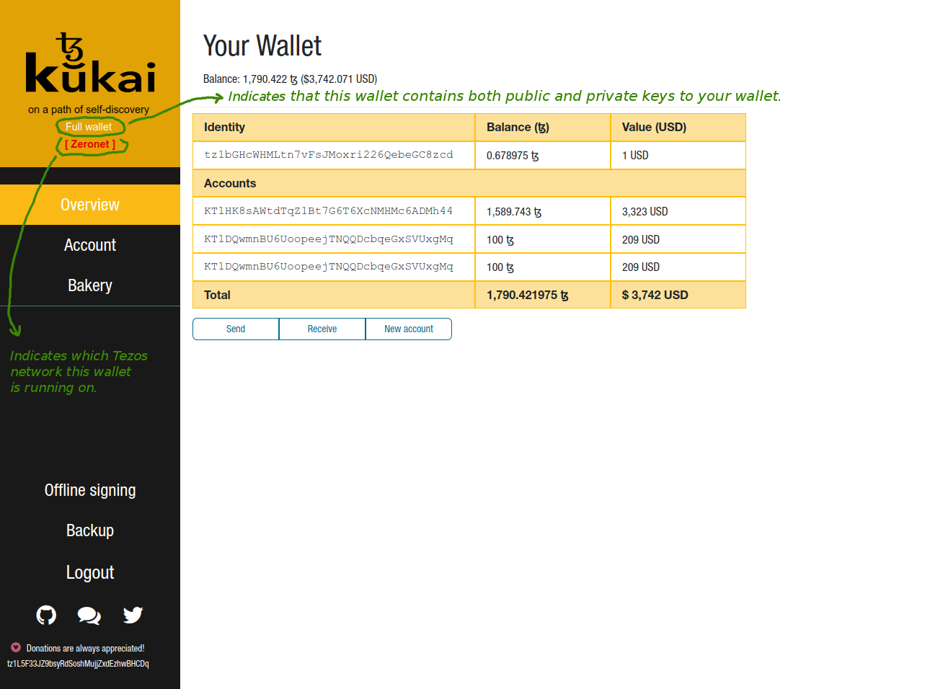Click the 1,589.743 tez balance cell

[x=513, y=212]
